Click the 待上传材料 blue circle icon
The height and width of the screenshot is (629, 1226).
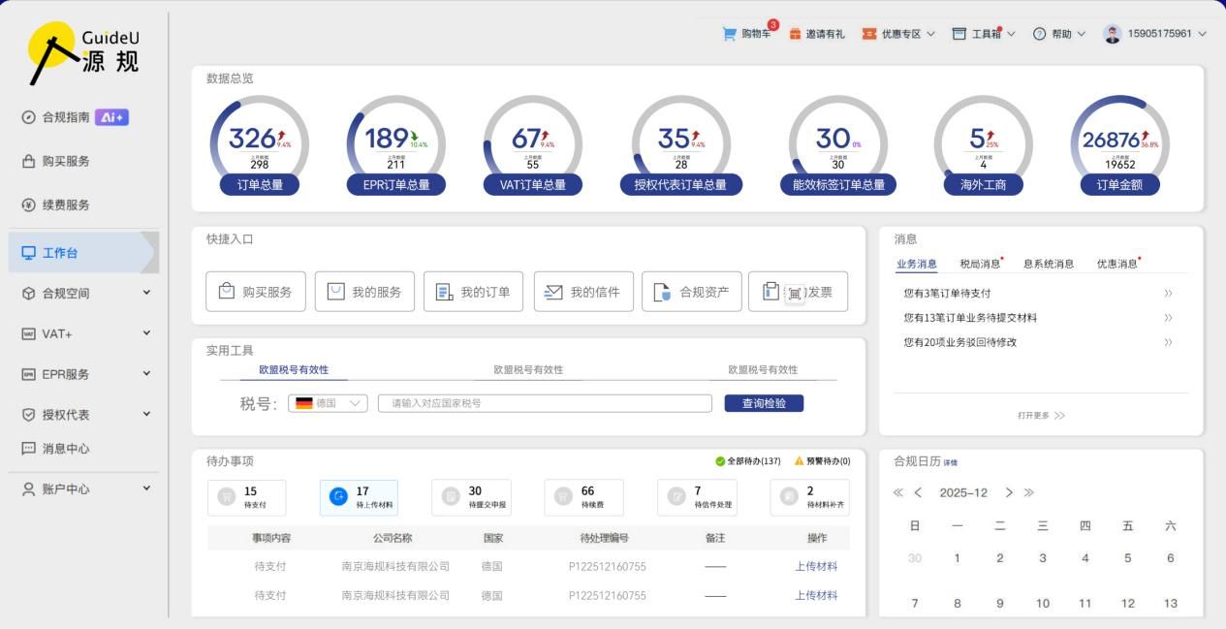coord(338,497)
